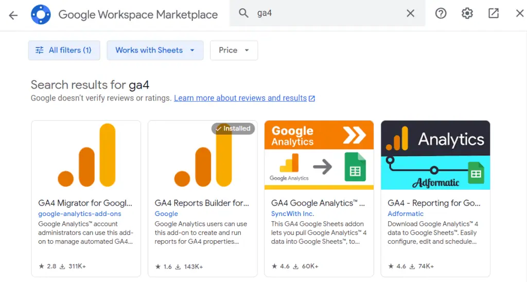Image resolution: width=527 pixels, height=282 pixels.
Task: Click the 1.6 star rating
Action: [x=163, y=267]
